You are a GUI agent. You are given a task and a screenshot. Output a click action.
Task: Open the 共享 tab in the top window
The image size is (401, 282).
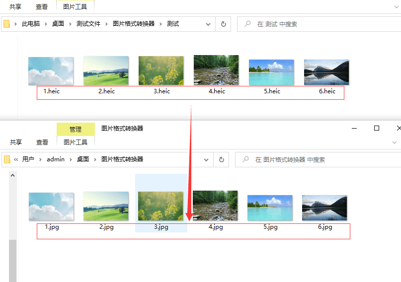tap(15, 6)
